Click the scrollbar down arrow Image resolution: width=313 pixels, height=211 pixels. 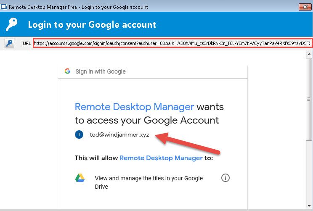tap(309, 206)
